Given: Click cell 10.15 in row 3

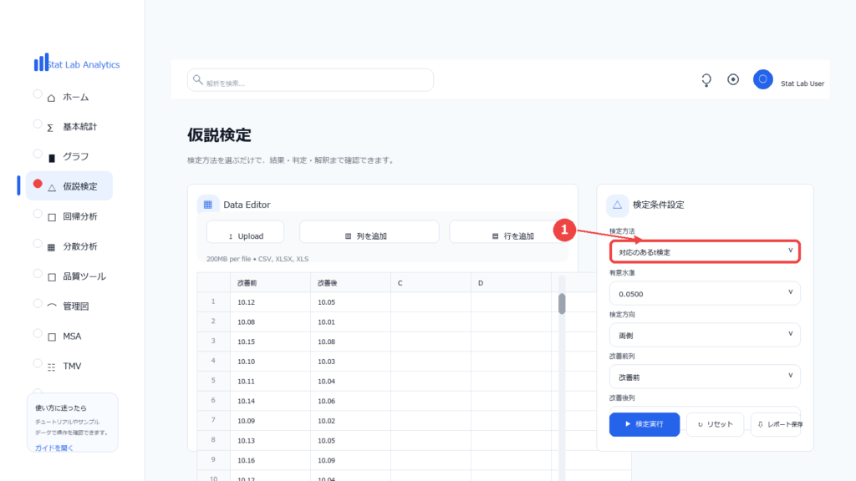Looking at the screenshot, I should [270, 342].
